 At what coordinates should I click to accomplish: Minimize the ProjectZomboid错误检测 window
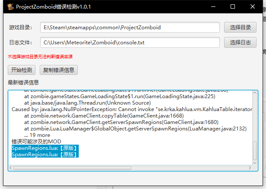coord(213,6)
